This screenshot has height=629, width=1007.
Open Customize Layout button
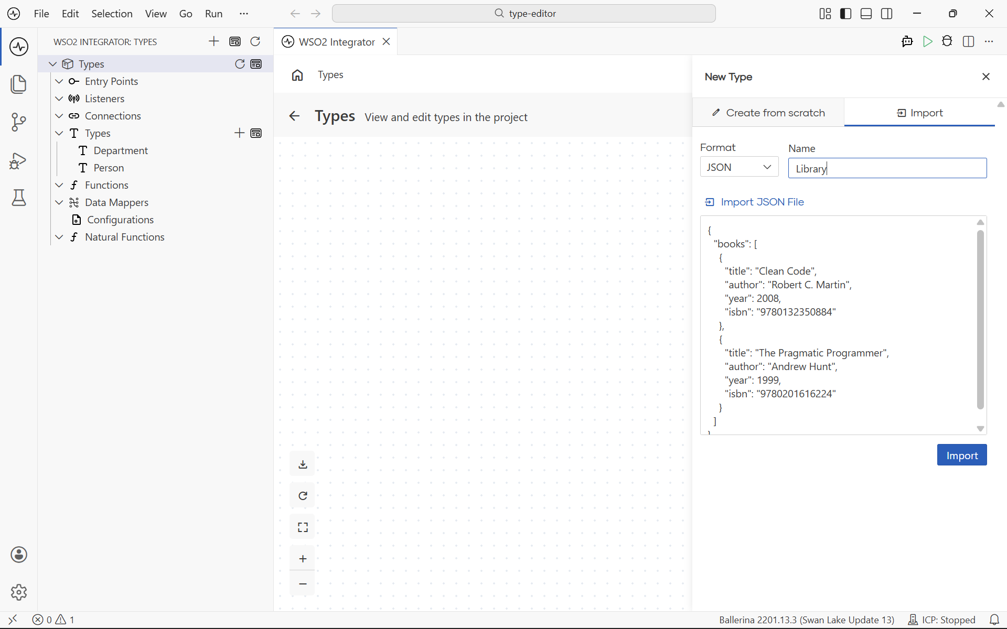pos(825,14)
